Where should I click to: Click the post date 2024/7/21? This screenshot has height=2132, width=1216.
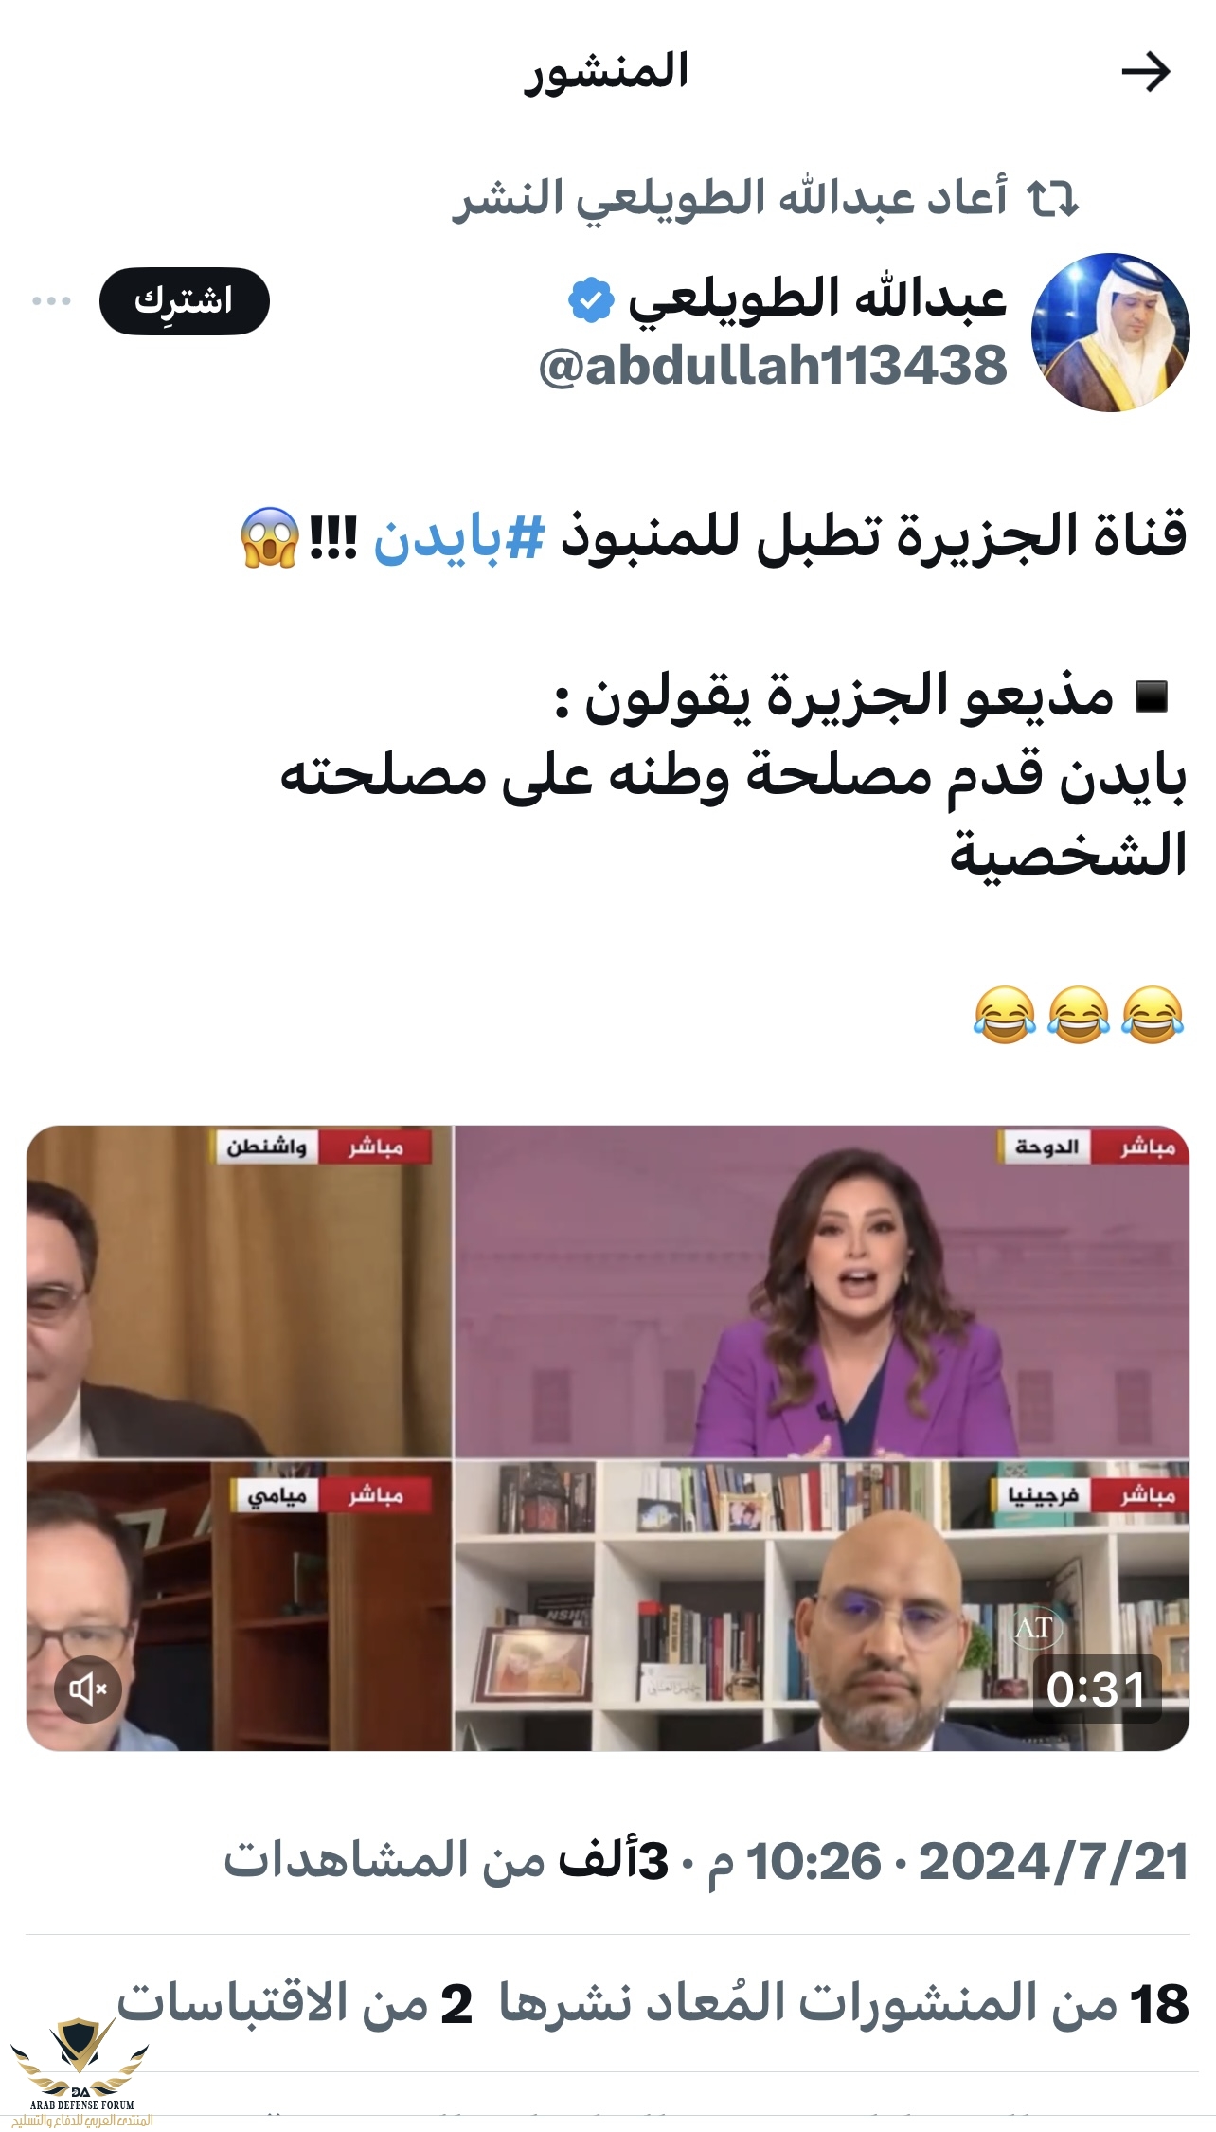(1054, 1861)
